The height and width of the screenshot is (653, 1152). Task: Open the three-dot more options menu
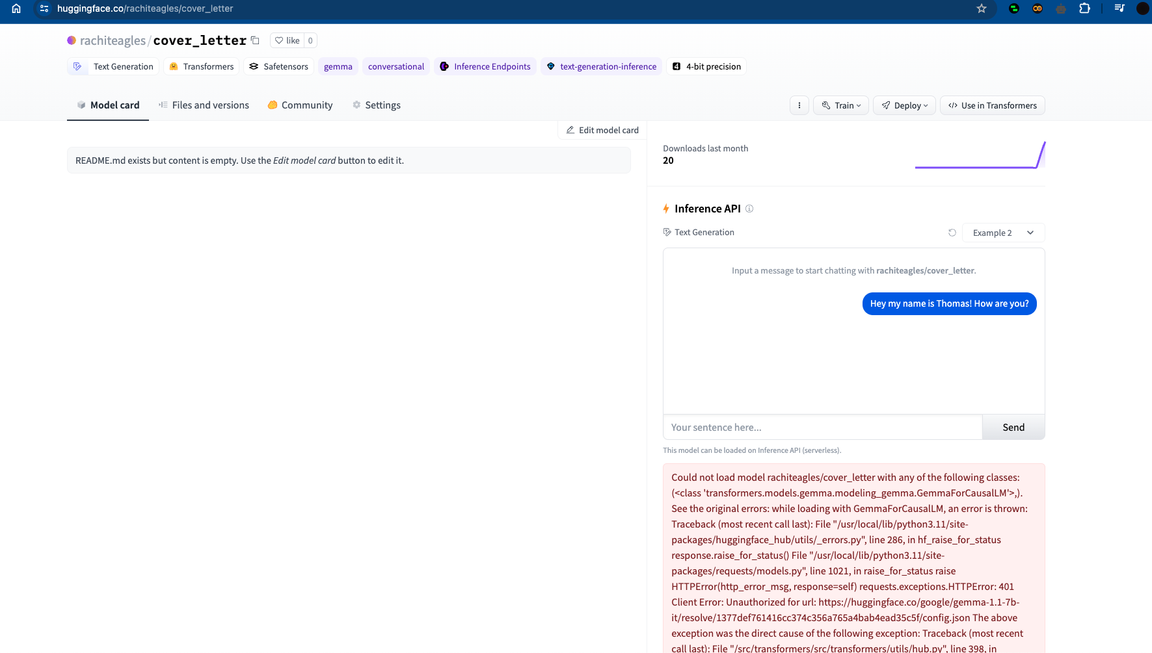tap(799, 105)
